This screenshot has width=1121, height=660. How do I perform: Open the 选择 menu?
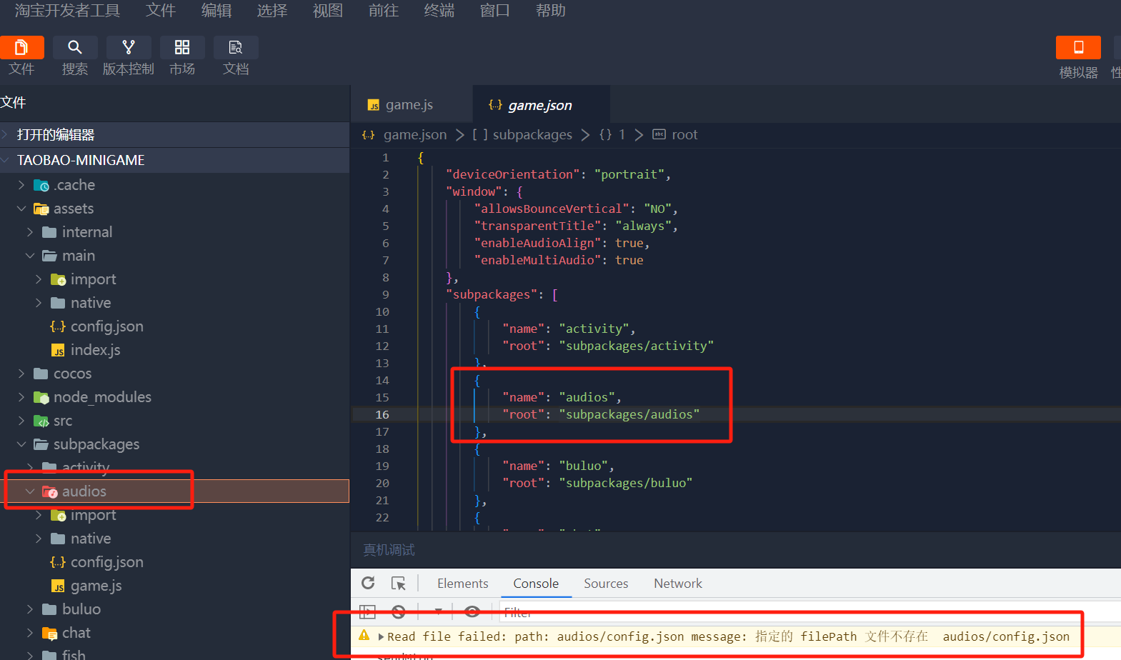coord(272,11)
